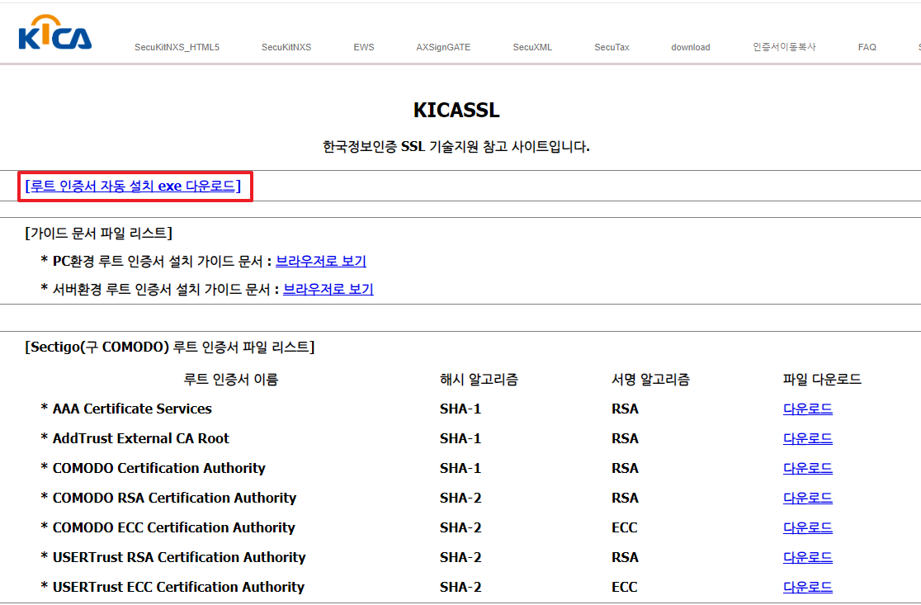Open the SecuKitNXS_HTML5 menu
The image size is (921, 605).
[177, 48]
